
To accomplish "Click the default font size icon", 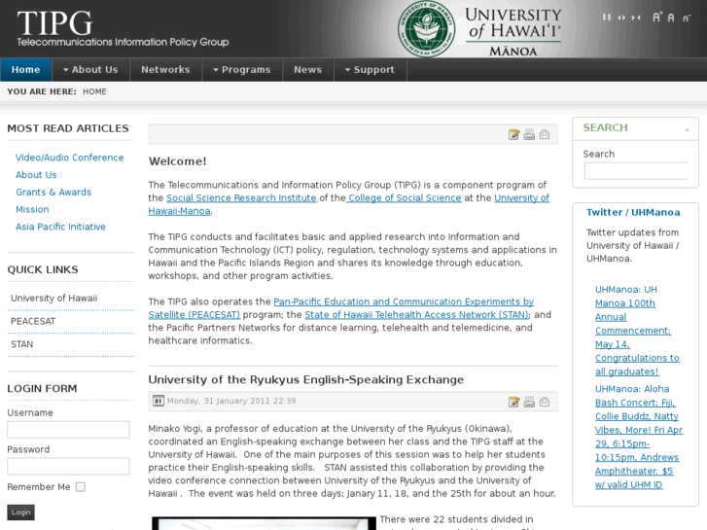I will point(671,18).
